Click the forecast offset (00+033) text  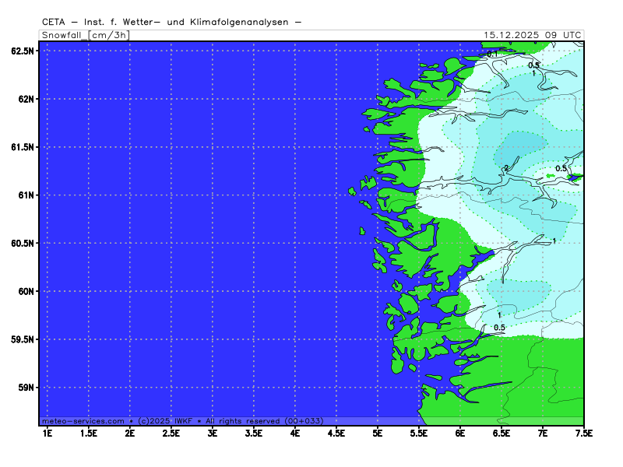[303, 420]
